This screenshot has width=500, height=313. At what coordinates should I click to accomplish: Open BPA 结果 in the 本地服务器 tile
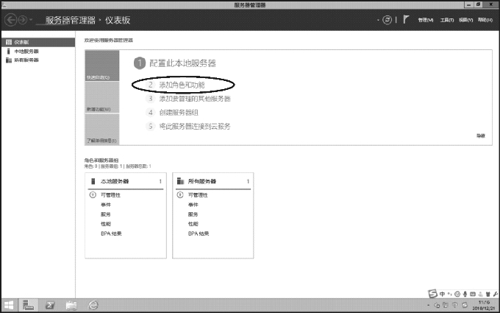(111, 233)
